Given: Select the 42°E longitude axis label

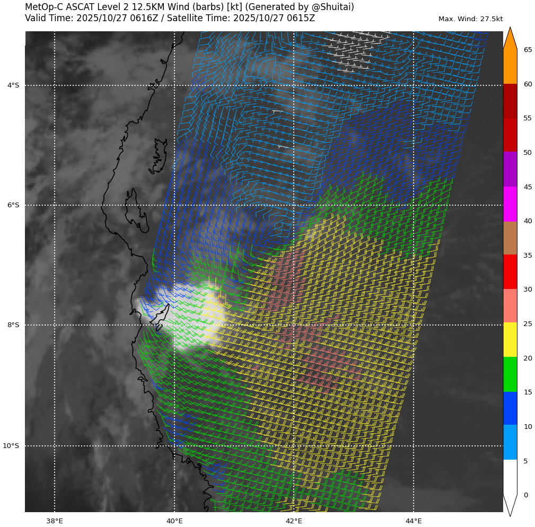Looking at the screenshot, I should pyautogui.click(x=294, y=521).
